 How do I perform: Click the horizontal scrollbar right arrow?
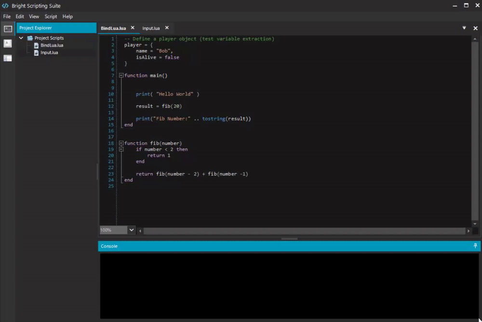469,231
